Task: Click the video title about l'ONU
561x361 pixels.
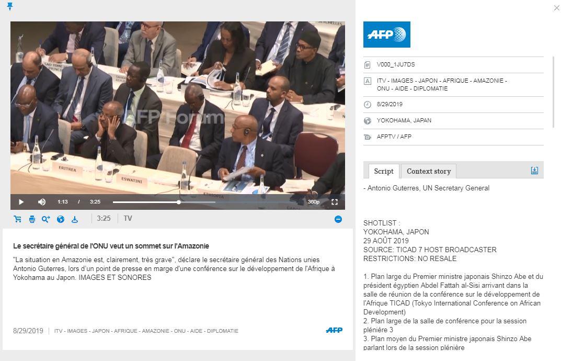Action: (x=111, y=246)
